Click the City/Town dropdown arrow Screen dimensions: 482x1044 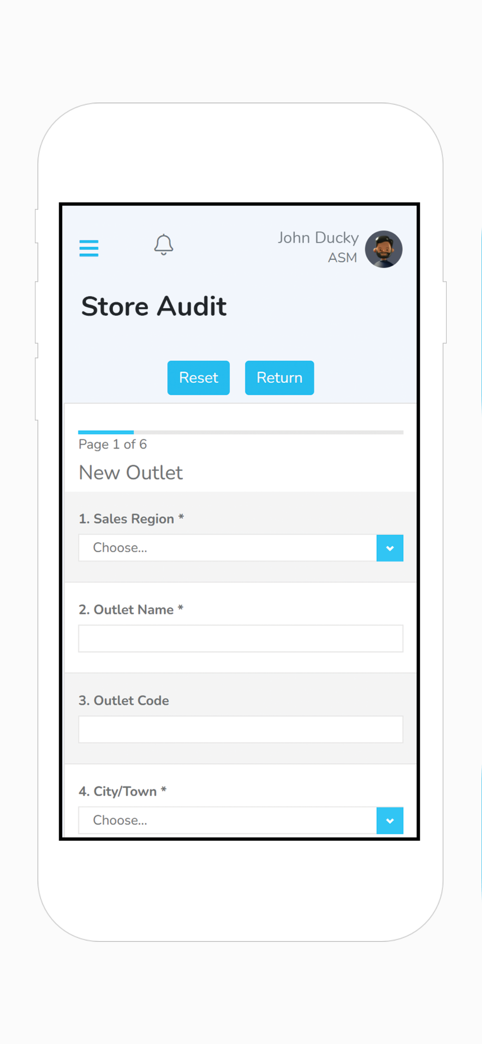coord(390,820)
